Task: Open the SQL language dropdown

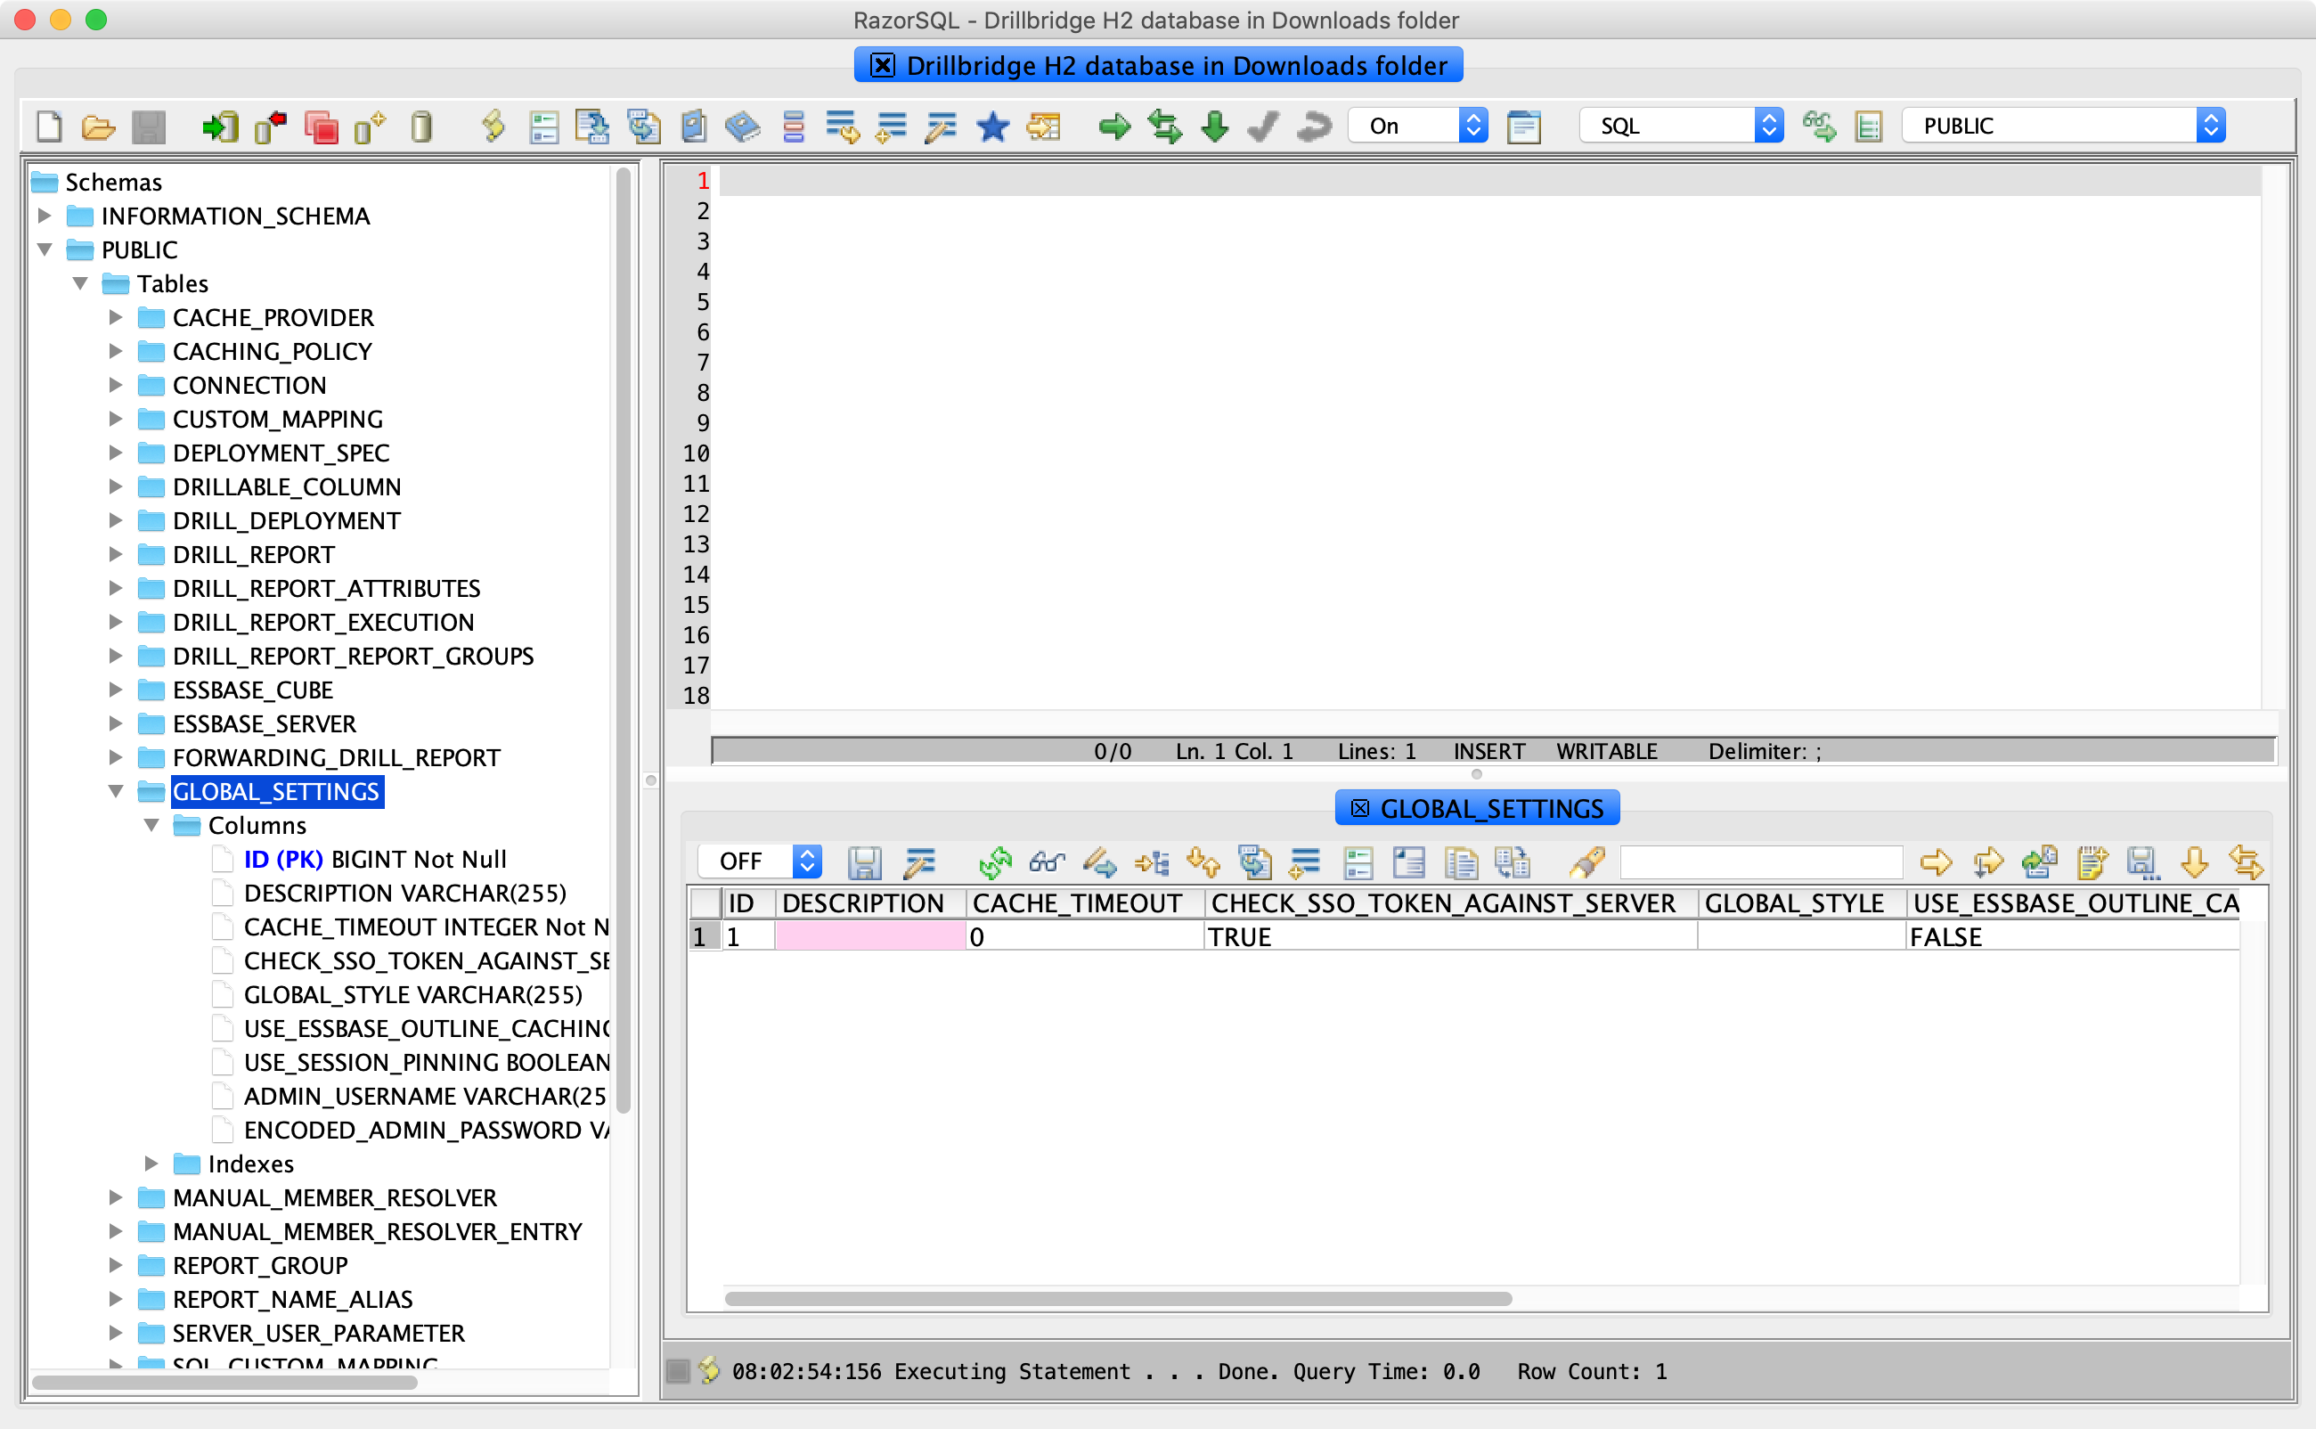Action: pos(1682,126)
